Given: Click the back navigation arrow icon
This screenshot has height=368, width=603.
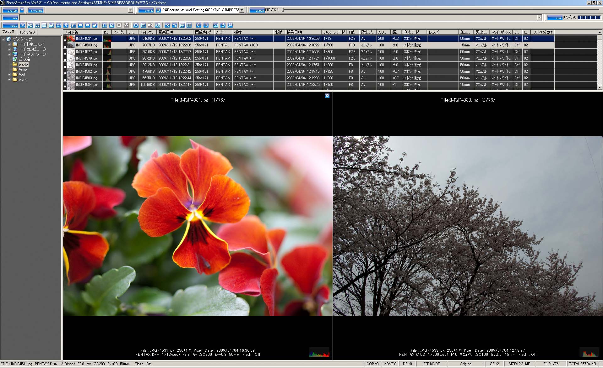Looking at the screenshot, I should (x=198, y=25).
